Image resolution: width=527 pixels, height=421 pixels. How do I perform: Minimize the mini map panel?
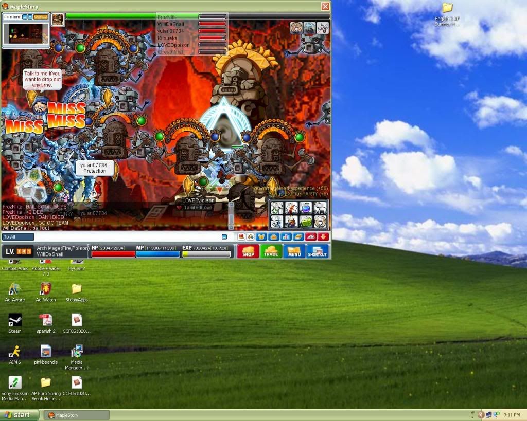tap(25, 17)
